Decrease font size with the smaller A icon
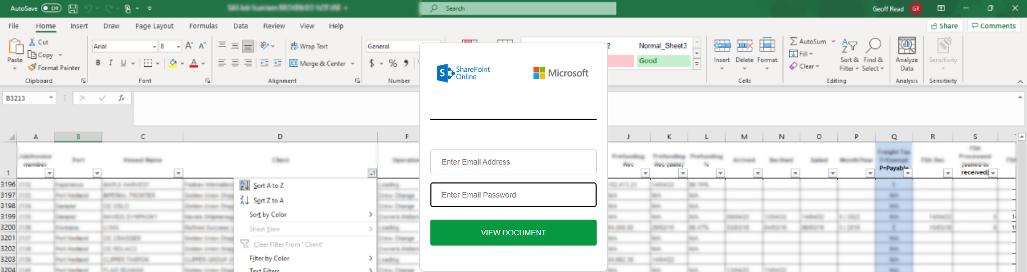The width and height of the screenshot is (1027, 272). coord(202,46)
